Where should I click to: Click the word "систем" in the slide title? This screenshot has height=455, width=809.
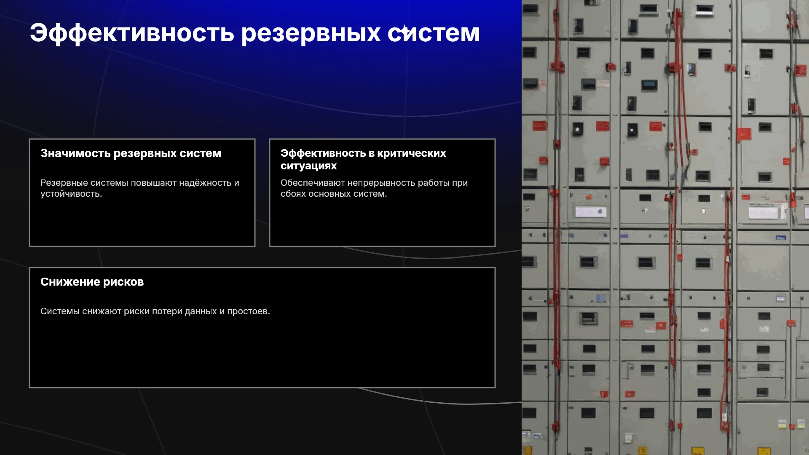(x=434, y=33)
